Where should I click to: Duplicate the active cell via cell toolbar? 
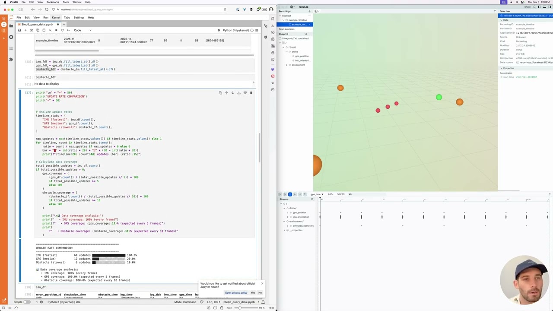[x=220, y=93]
